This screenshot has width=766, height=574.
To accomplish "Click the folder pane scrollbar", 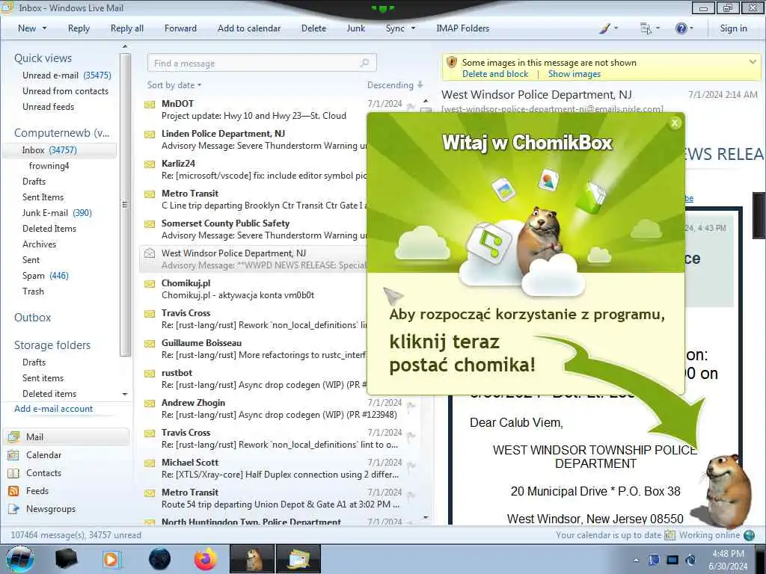I will point(125,205).
